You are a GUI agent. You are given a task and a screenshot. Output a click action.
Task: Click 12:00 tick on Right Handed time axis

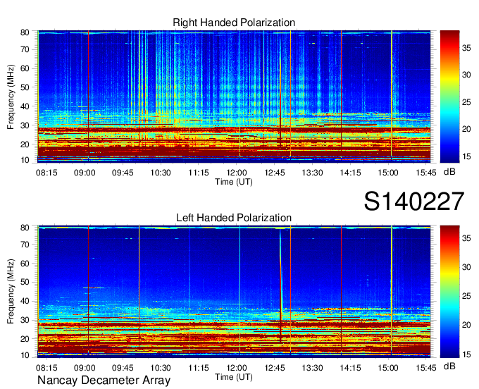click(237, 173)
